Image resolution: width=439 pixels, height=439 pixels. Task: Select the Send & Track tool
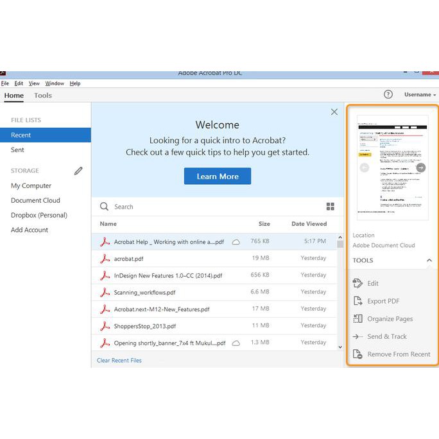point(387,336)
